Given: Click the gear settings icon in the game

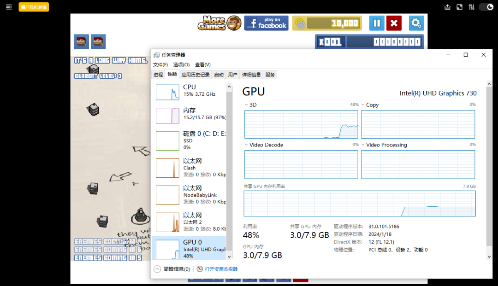Looking at the screenshot, I should (x=416, y=22).
